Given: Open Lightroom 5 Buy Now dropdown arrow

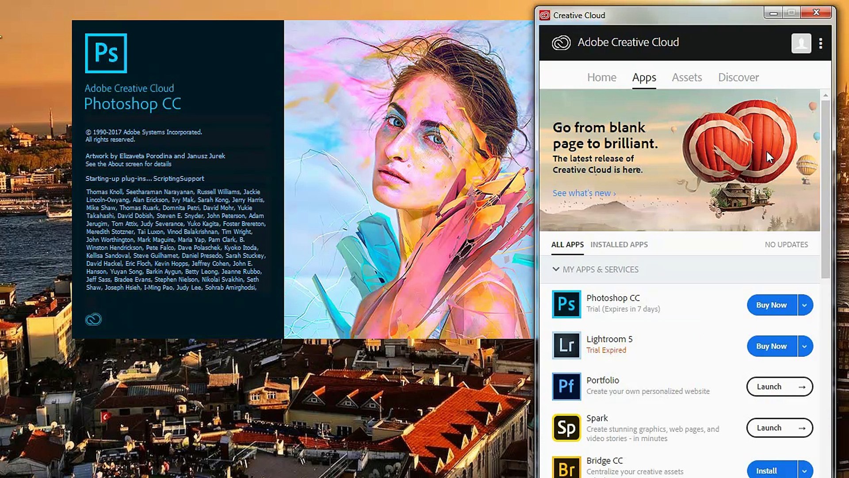Looking at the screenshot, I should coord(805,346).
